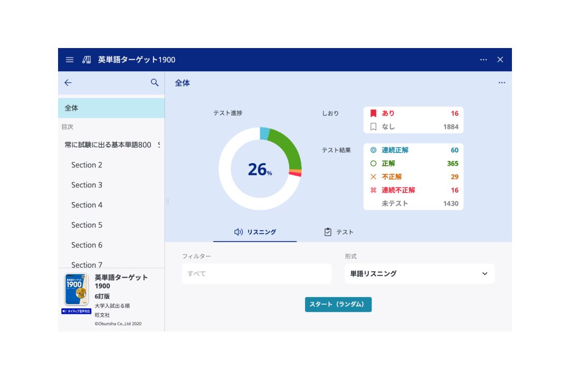Click the 26% progress donut chart
The width and height of the screenshot is (570, 380).
point(260,169)
